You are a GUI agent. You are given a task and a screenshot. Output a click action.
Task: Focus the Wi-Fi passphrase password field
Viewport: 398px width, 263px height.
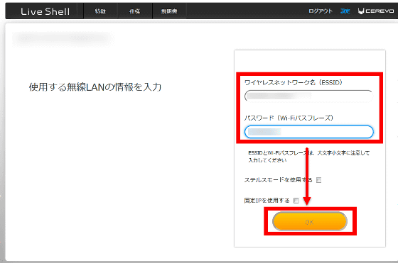309,132
